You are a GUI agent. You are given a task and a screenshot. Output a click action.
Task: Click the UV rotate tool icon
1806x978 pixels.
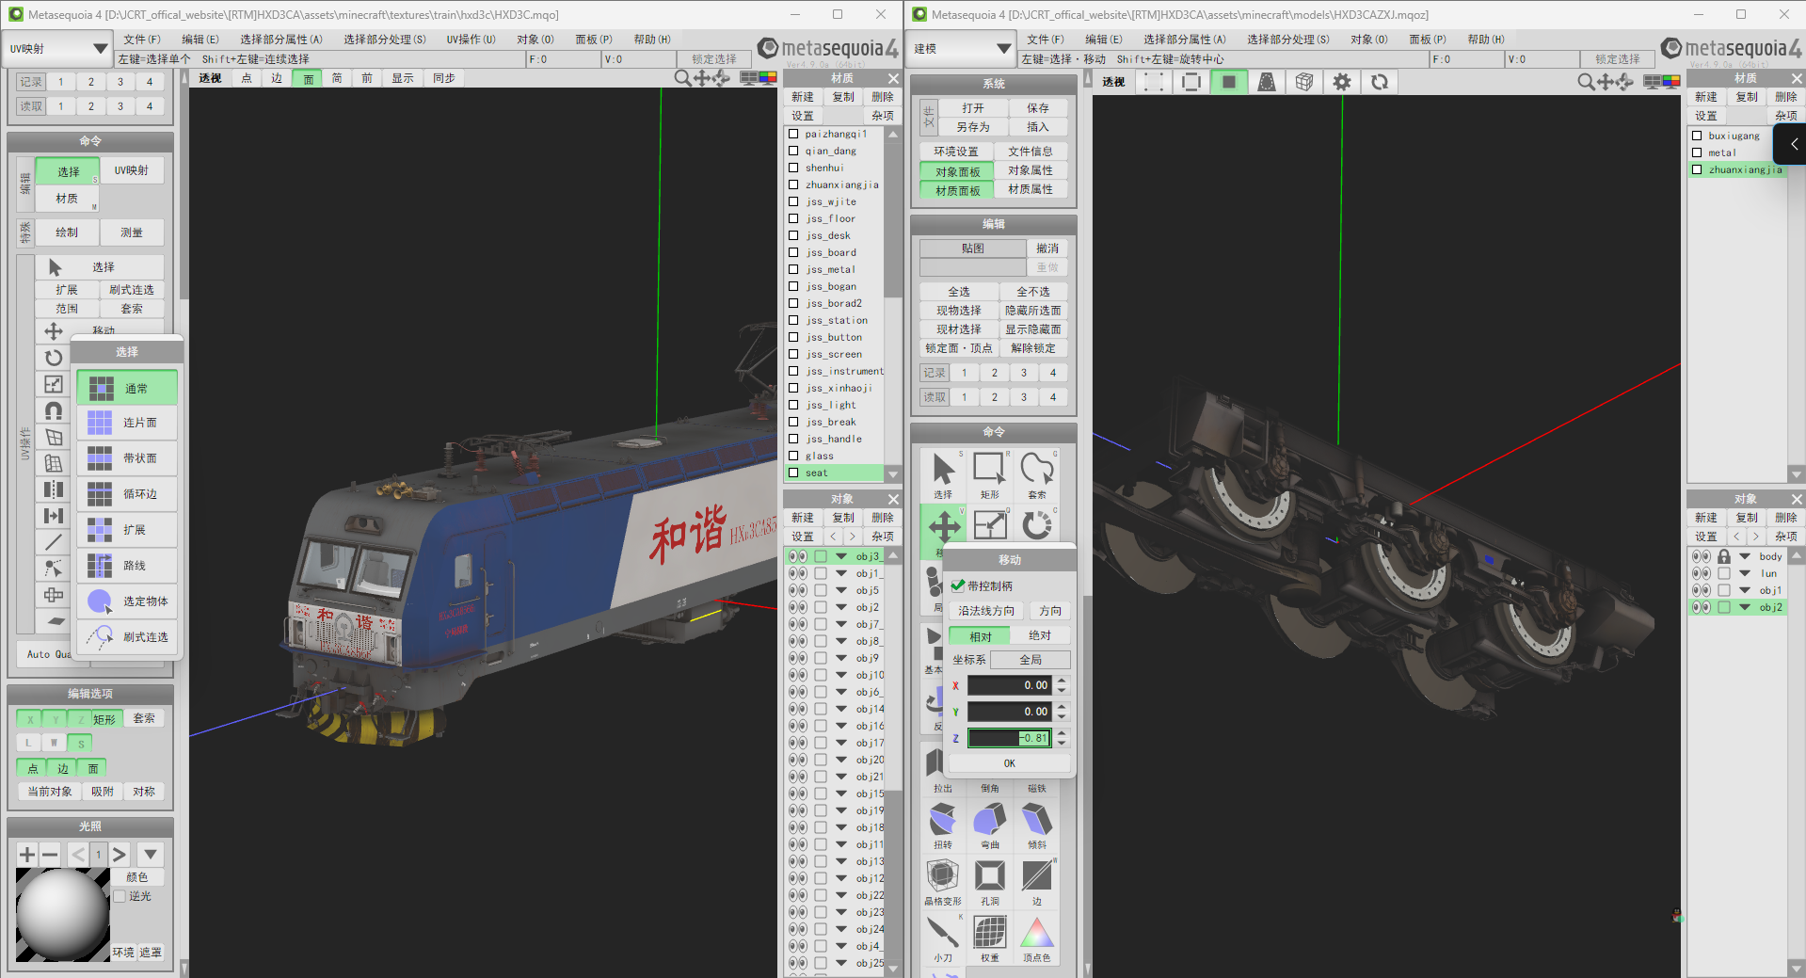[54, 358]
